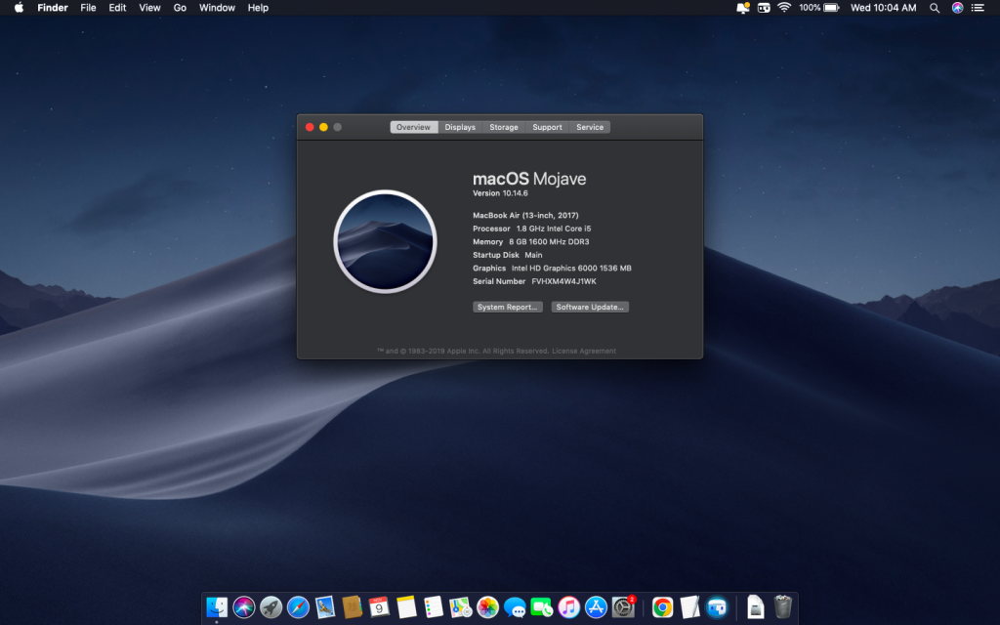This screenshot has height=625, width=1000.
Task: Open the Finder menu
Action: pyautogui.click(x=53, y=8)
